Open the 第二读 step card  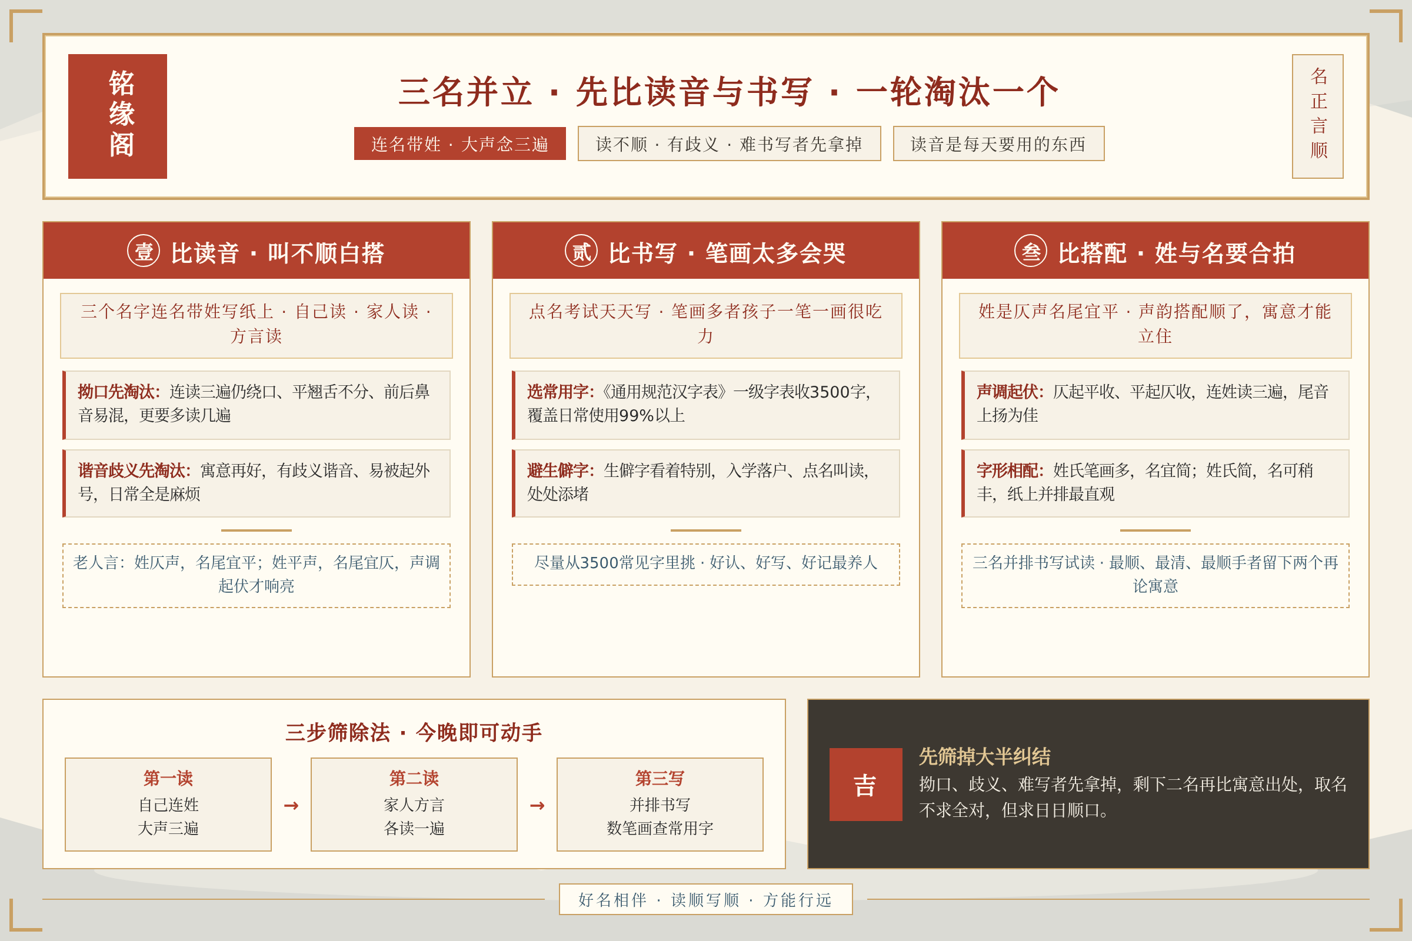(x=414, y=804)
